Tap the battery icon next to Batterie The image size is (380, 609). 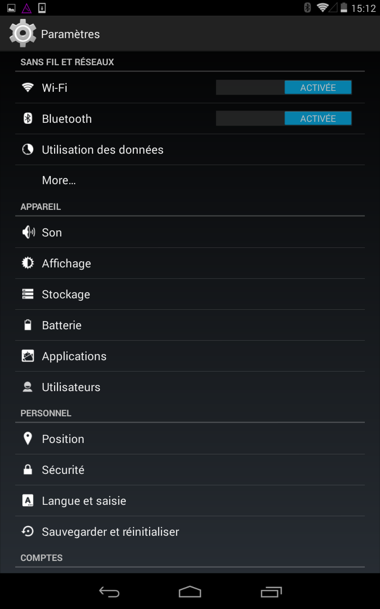pos(28,325)
